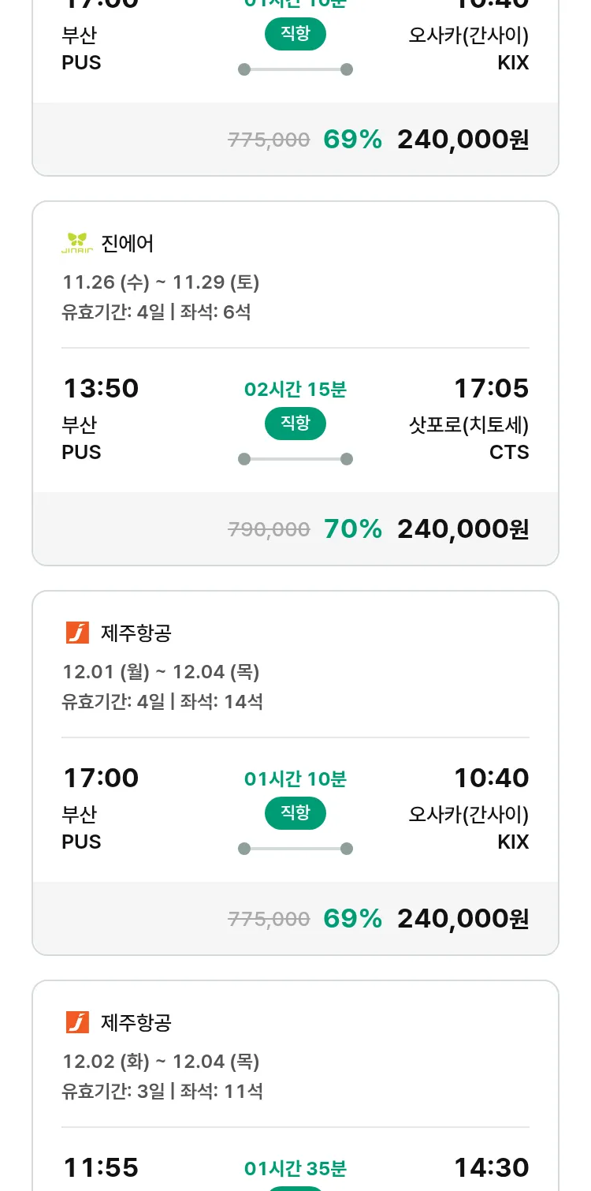Tap the CTS airport code
This screenshot has height=1191, width=591.
(x=509, y=453)
